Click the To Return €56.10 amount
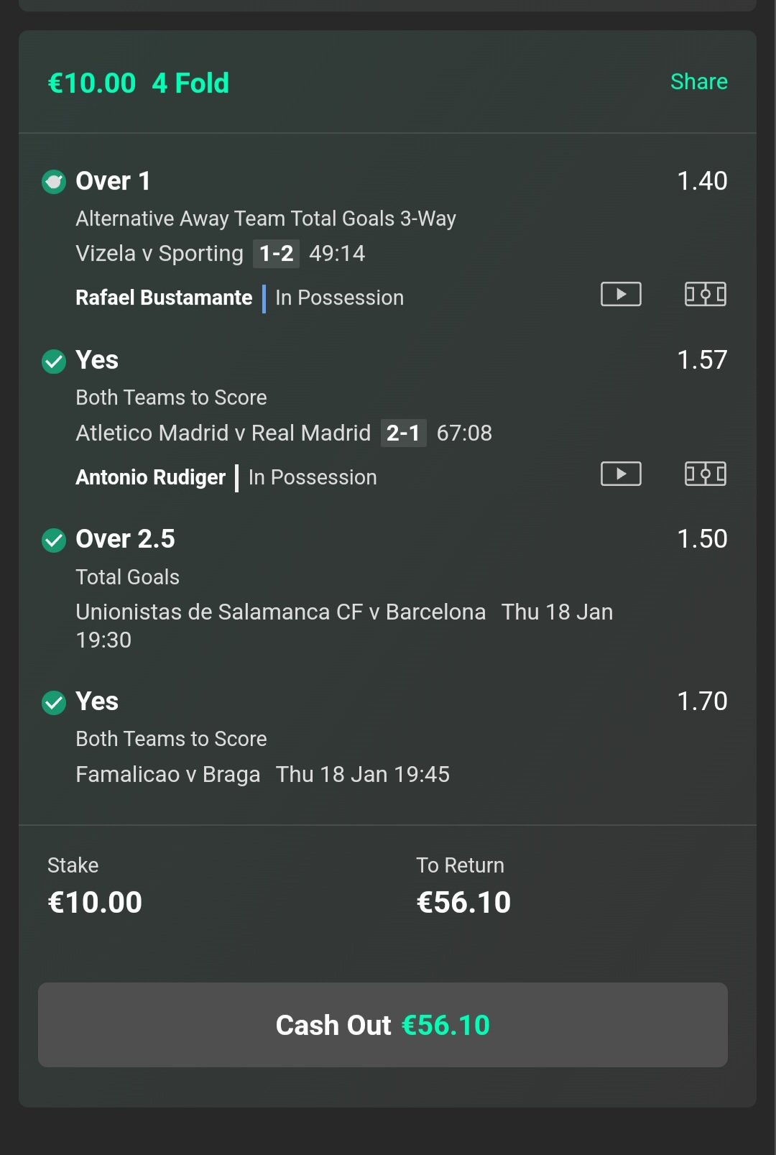The image size is (776, 1155). pos(463,903)
